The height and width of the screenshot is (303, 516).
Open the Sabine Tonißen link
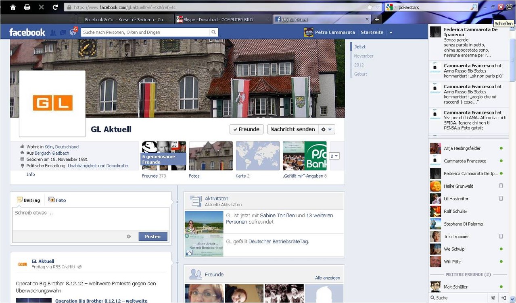278,216
